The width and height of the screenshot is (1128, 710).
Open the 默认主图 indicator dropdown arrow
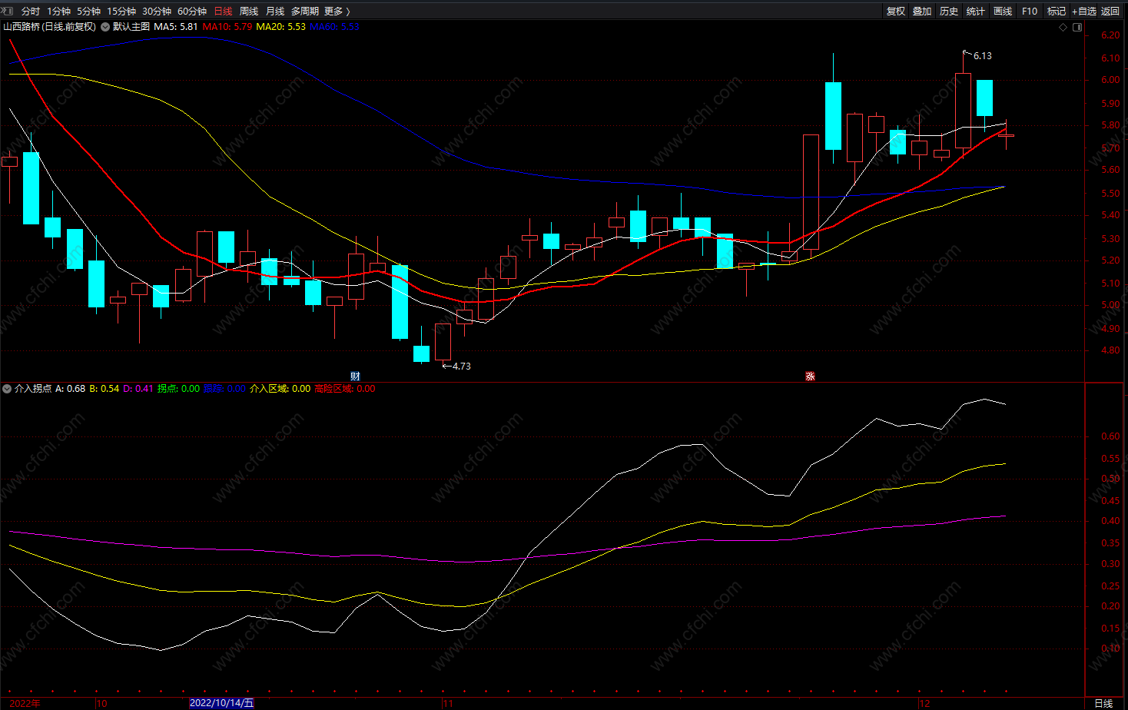tap(105, 27)
